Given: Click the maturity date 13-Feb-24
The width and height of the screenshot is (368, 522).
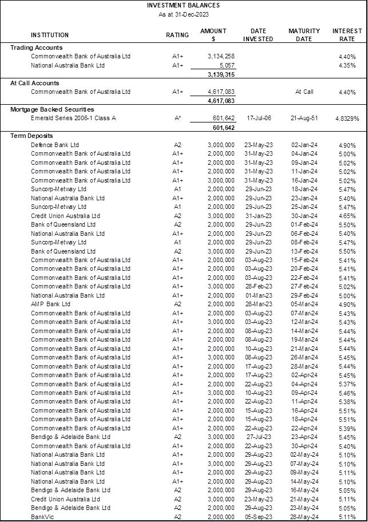Looking at the screenshot, I should coord(304,251).
